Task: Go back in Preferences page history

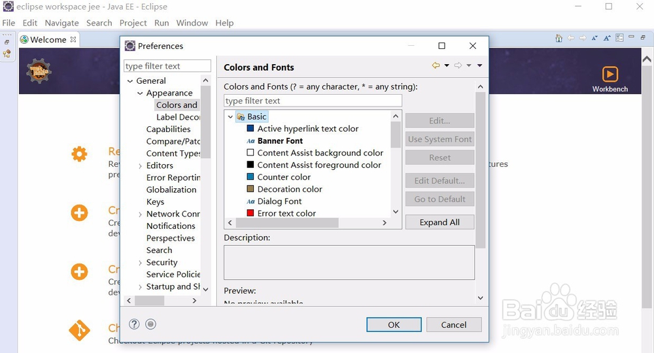Action: [x=436, y=65]
